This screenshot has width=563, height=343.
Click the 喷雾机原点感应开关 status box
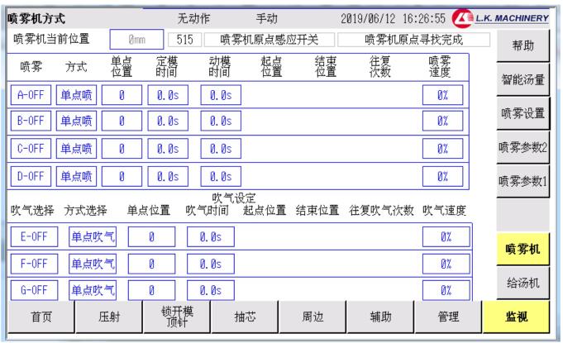270,40
